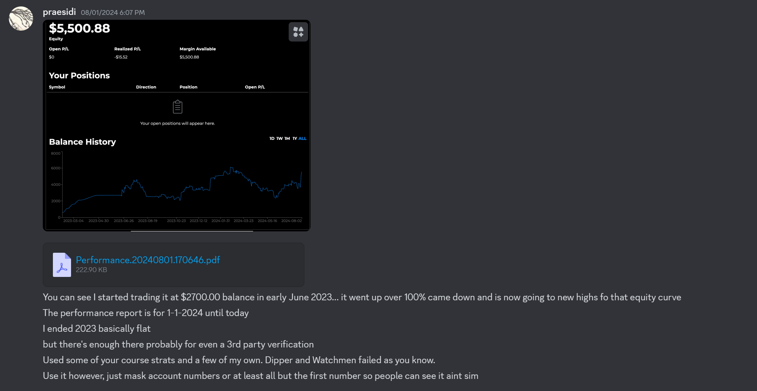Click the PDF file icon of the attachment
Image resolution: width=757 pixels, height=391 pixels.
62,265
